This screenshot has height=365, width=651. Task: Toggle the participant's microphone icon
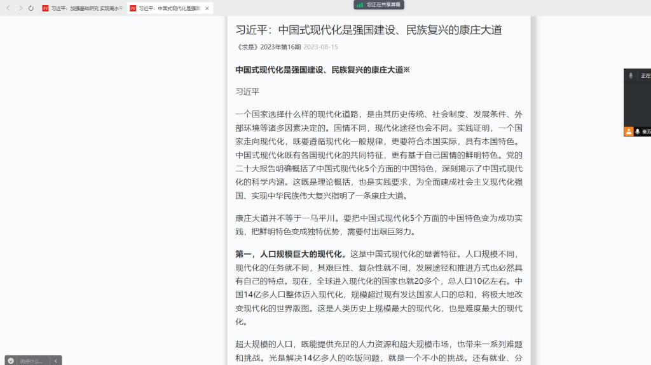(x=638, y=131)
